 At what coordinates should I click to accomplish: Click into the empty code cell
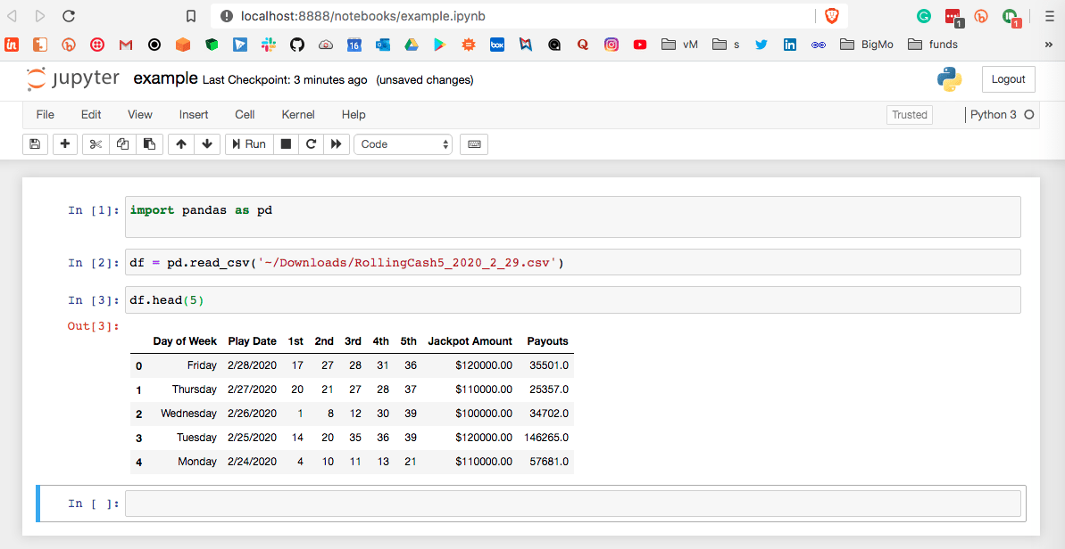tap(571, 504)
